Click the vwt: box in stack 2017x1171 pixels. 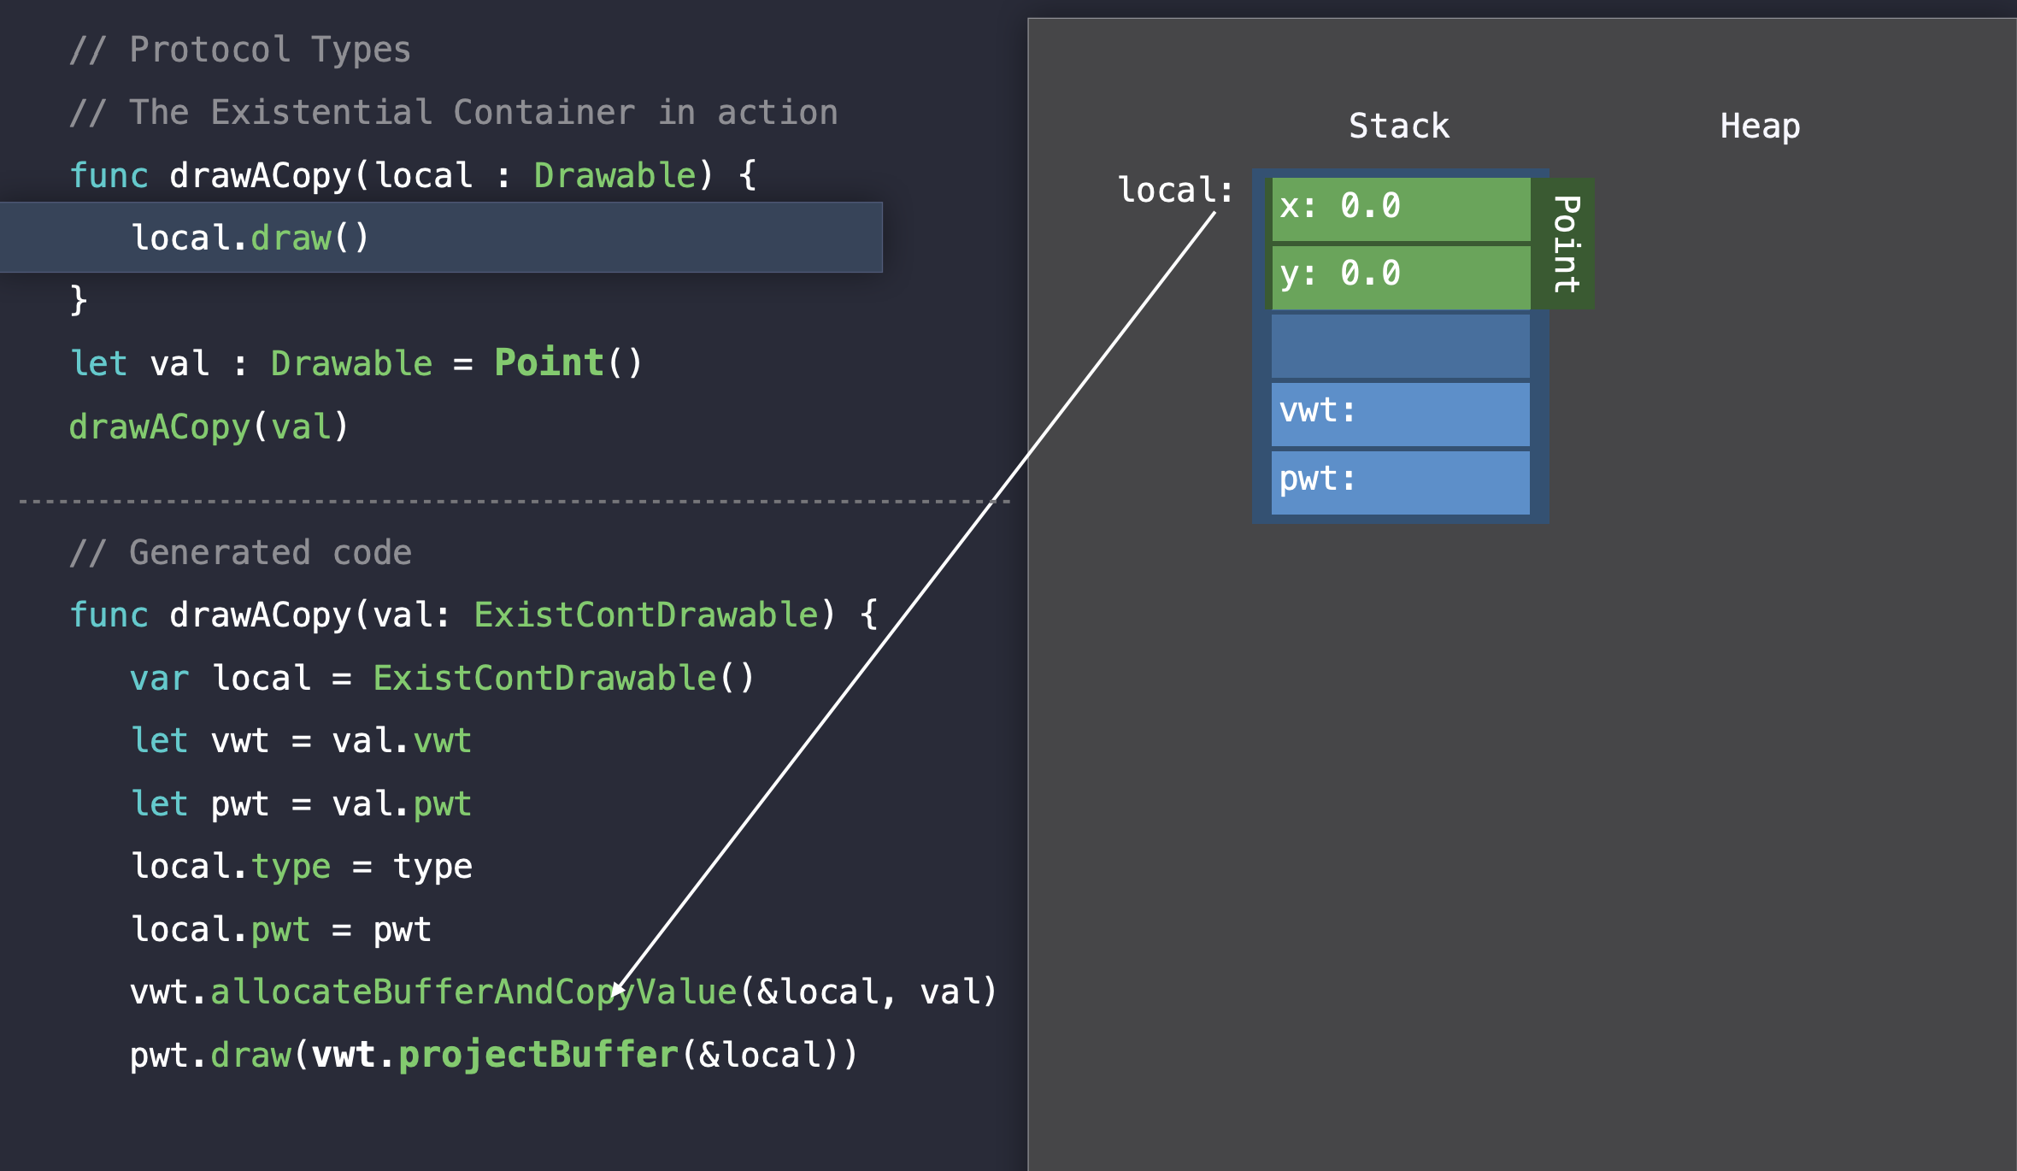coord(1400,414)
